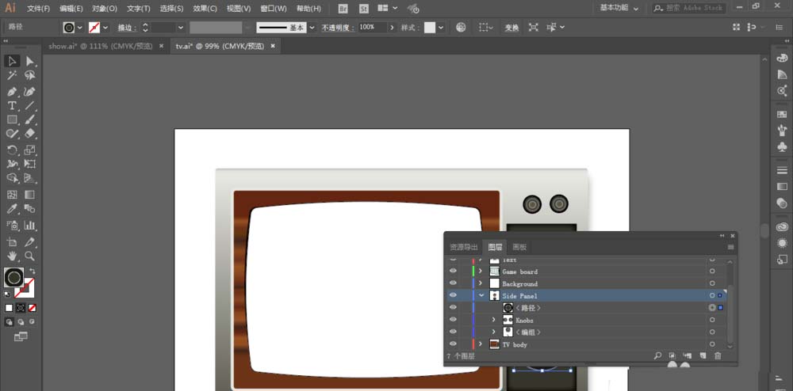Click the fill color swatch in toolbox

coord(13,277)
